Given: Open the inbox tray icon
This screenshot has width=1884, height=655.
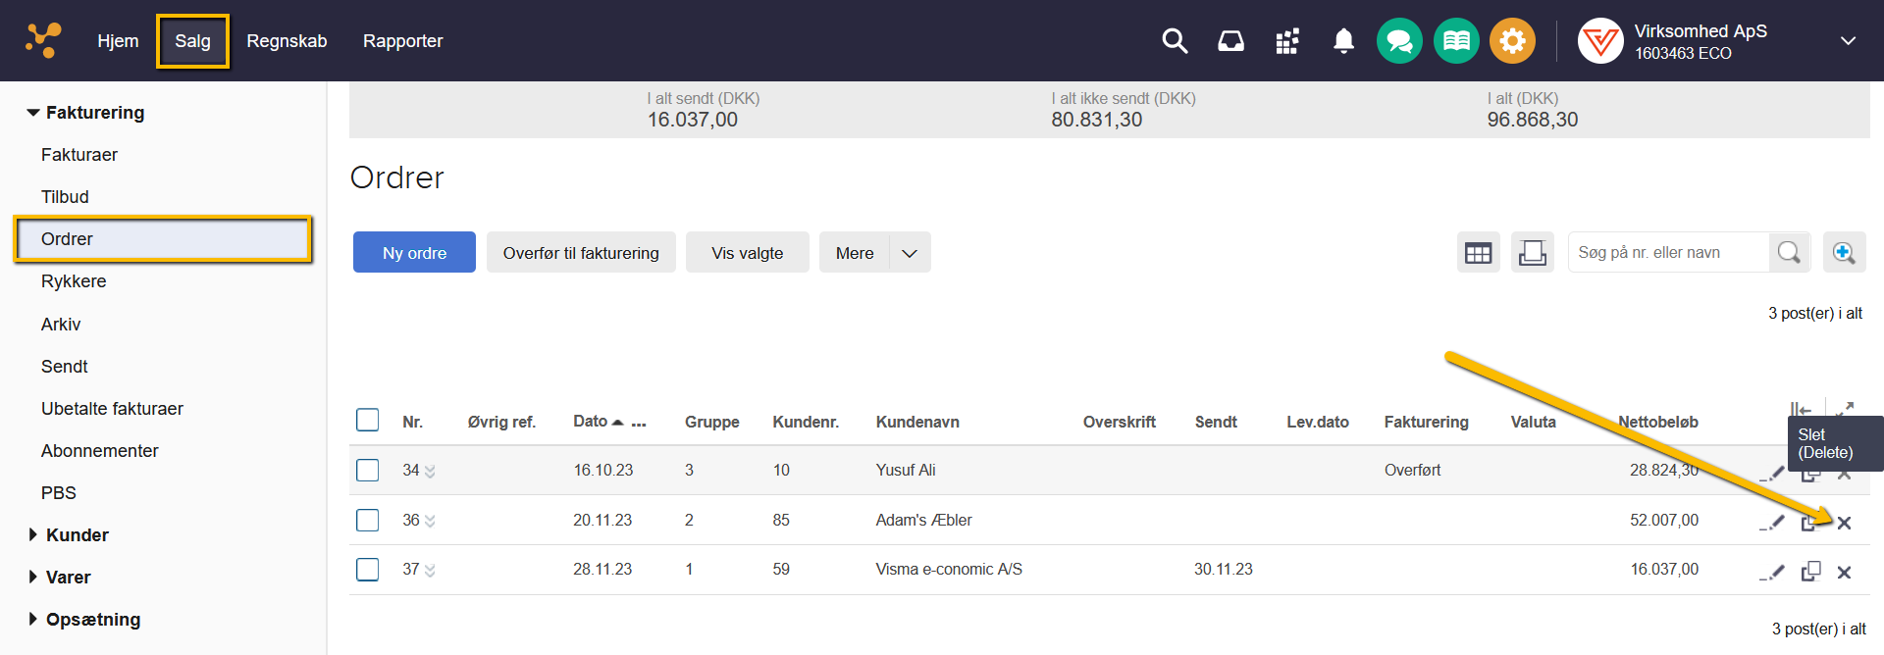Looking at the screenshot, I should (1230, 41).
